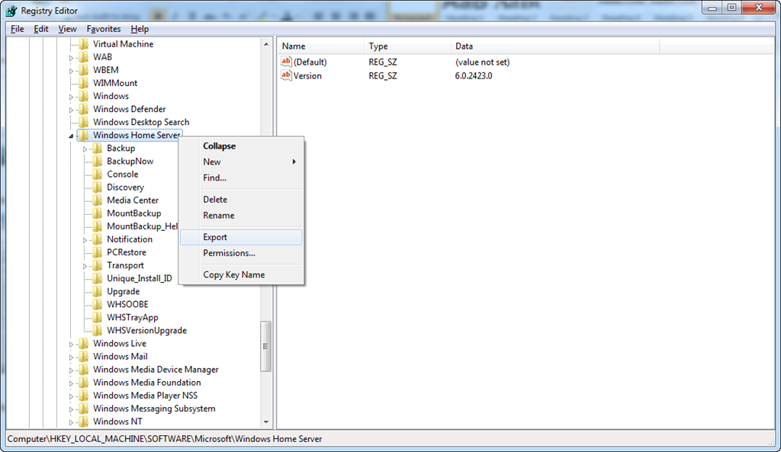Open the New submenu in context menu
This screenshot has width=781, height=452.
[241, 162]
